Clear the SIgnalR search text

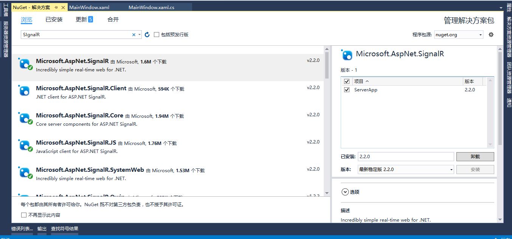click(x=133, y=35)
